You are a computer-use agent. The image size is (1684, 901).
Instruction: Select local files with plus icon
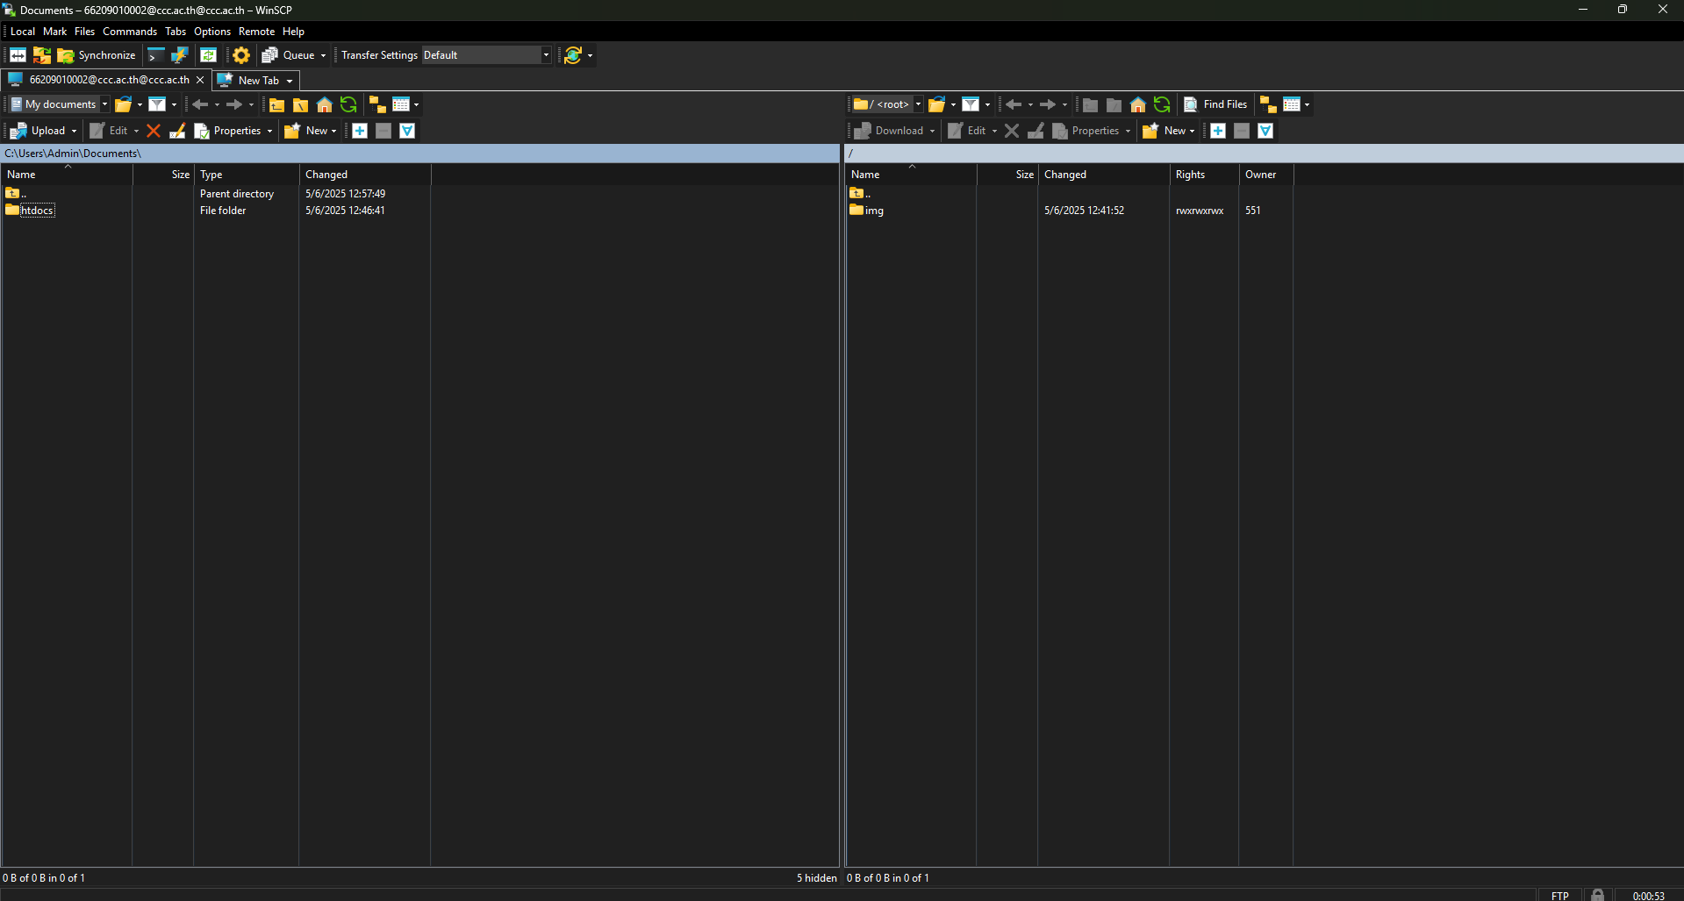pos(360,131)
